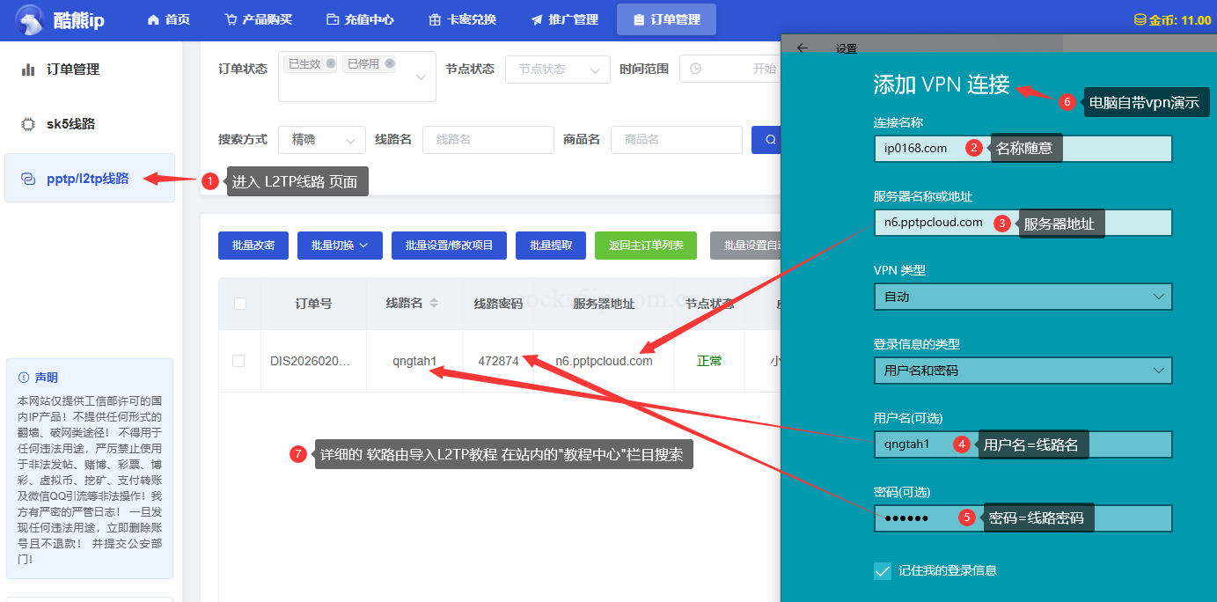Viewport: 1217px width, 602px height.
Task: Click the 首页 home icon in top navigation
Action: coord(155,18)
